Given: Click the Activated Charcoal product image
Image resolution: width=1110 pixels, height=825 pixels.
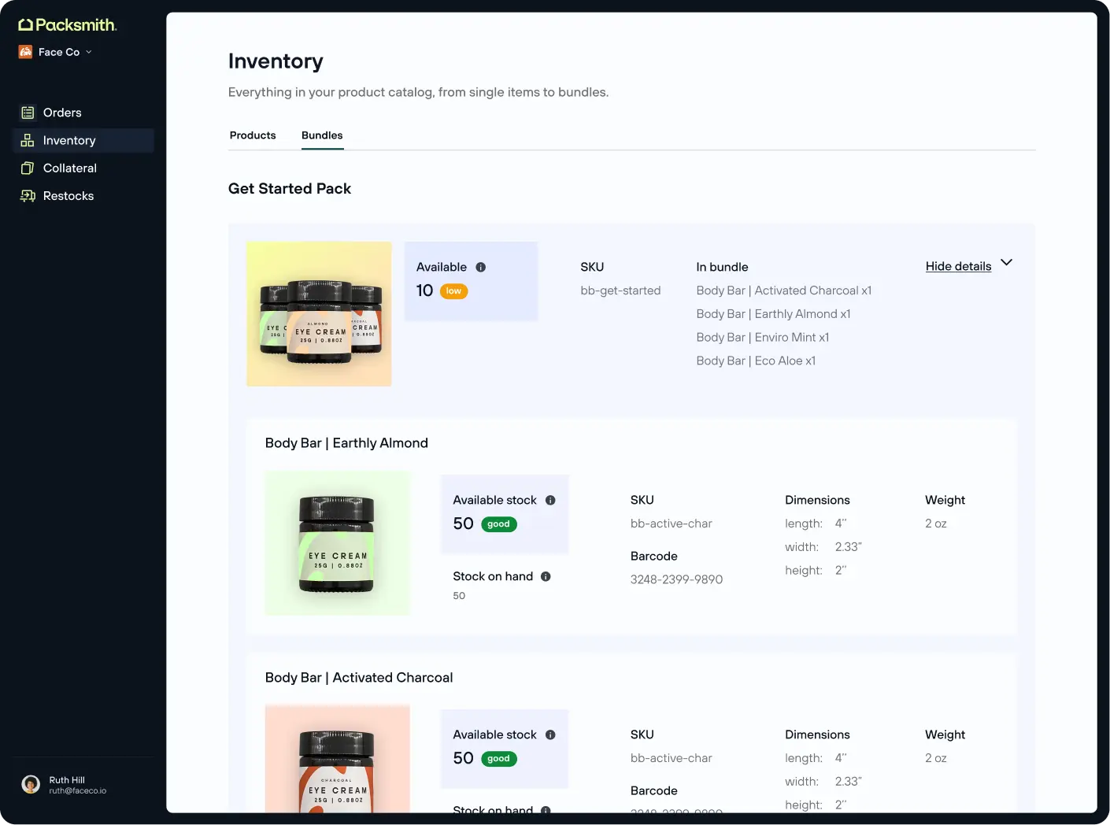Looking at the screenshot, I should [x=338, y=760].
